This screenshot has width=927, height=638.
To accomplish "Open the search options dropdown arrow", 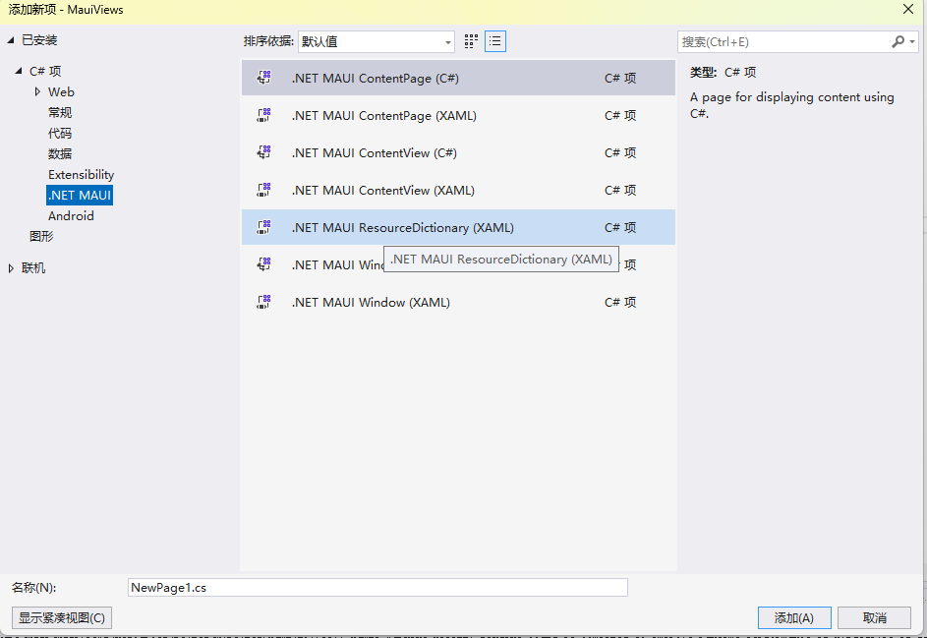I will (x=912, y=41).
